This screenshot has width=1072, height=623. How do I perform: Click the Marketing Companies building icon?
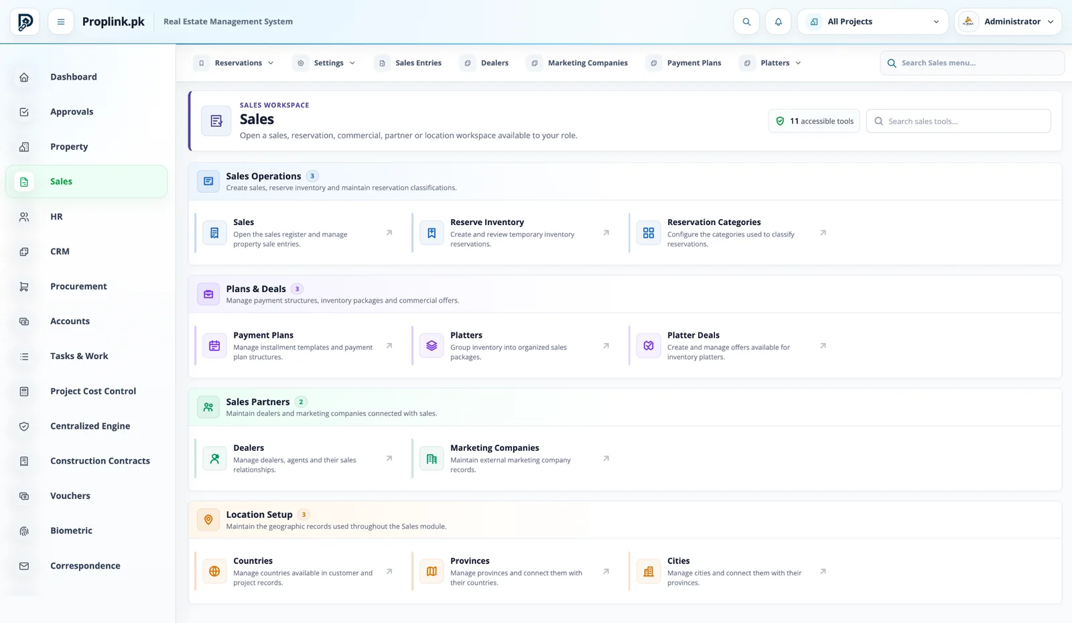pos(431,459)
